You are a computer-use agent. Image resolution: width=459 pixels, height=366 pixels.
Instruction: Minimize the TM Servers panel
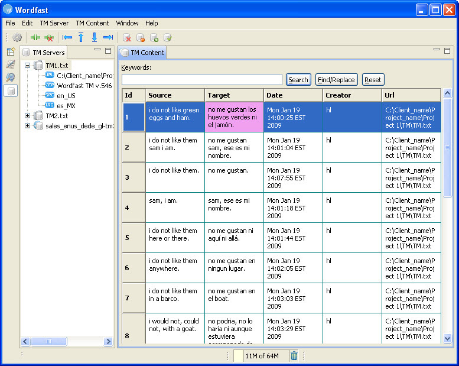tap(97, 50)
